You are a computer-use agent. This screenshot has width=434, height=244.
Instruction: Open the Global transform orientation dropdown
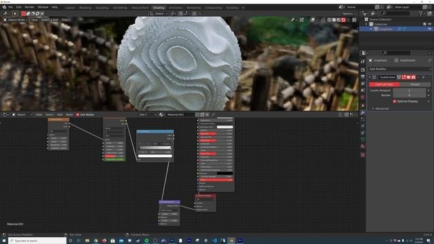tap(159, 14)
